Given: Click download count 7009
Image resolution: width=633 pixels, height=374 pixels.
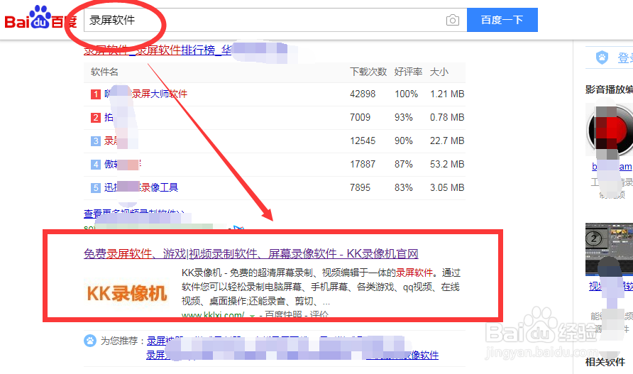Looking at the screenshot, I should click(360, 118).
